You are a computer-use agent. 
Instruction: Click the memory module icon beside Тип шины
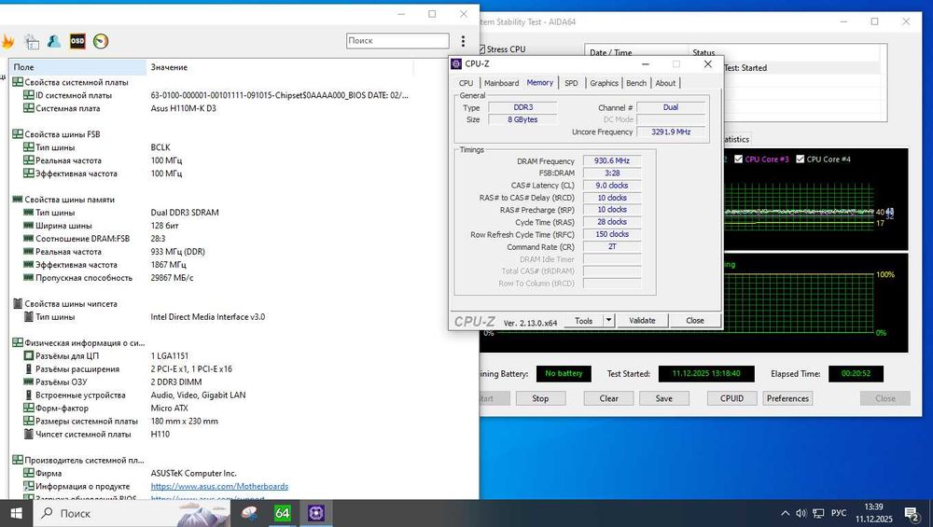[29, 213]
